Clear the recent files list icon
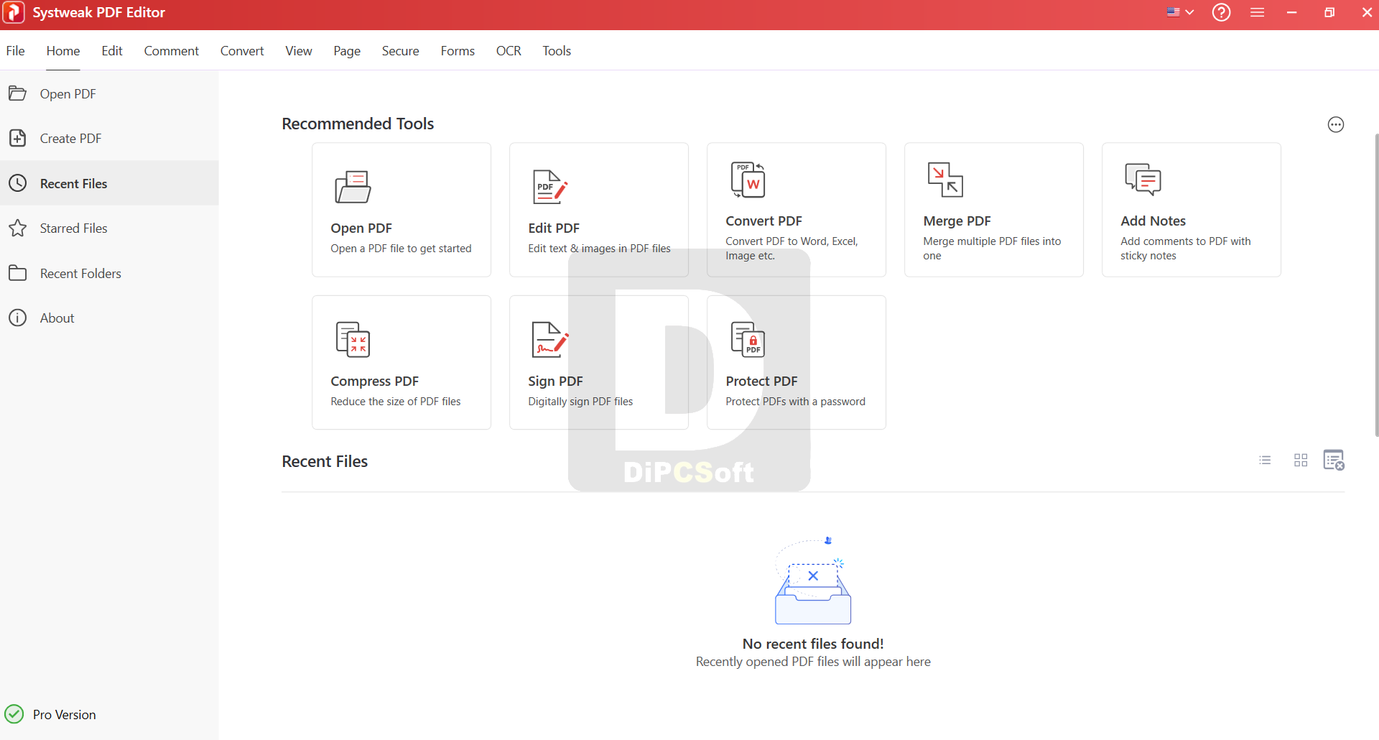Viewport: 1379px width, 740px height. [1334, 460]
